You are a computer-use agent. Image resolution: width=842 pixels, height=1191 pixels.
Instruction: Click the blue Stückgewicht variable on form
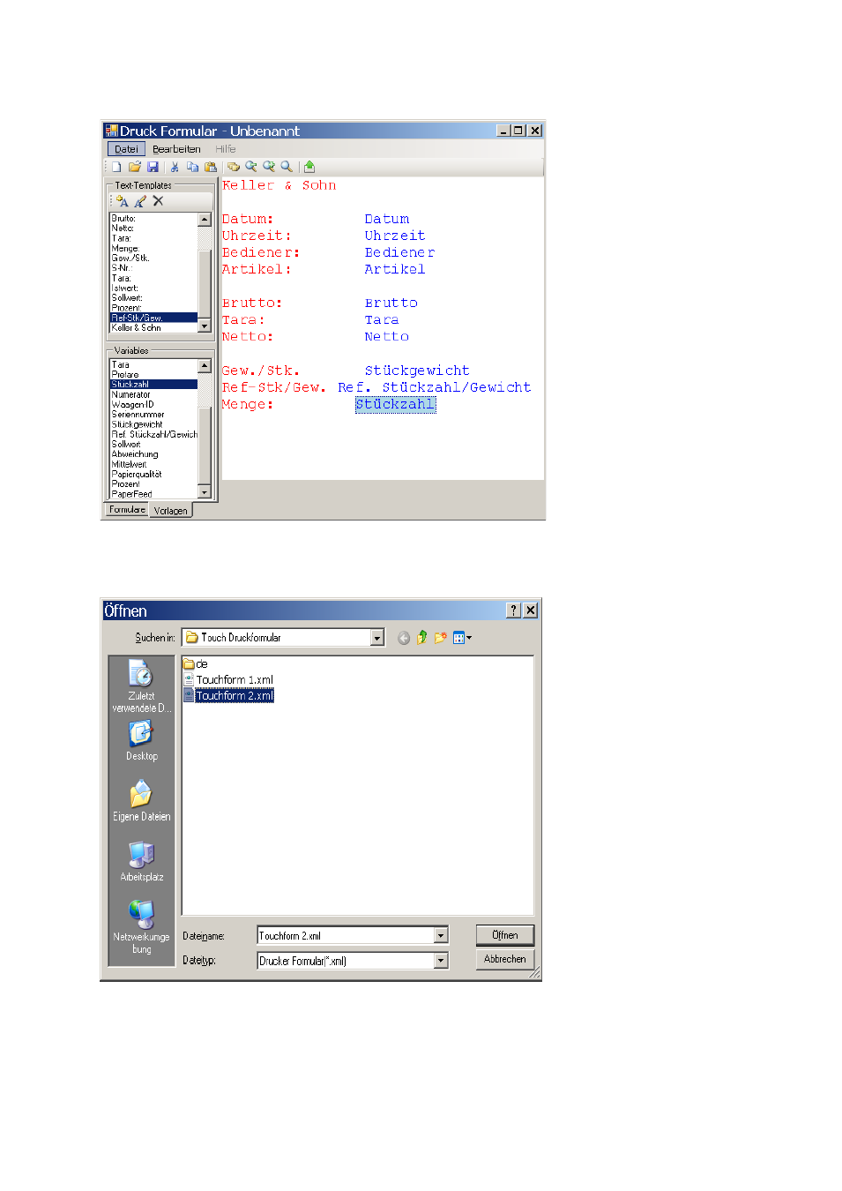(417, 371)
